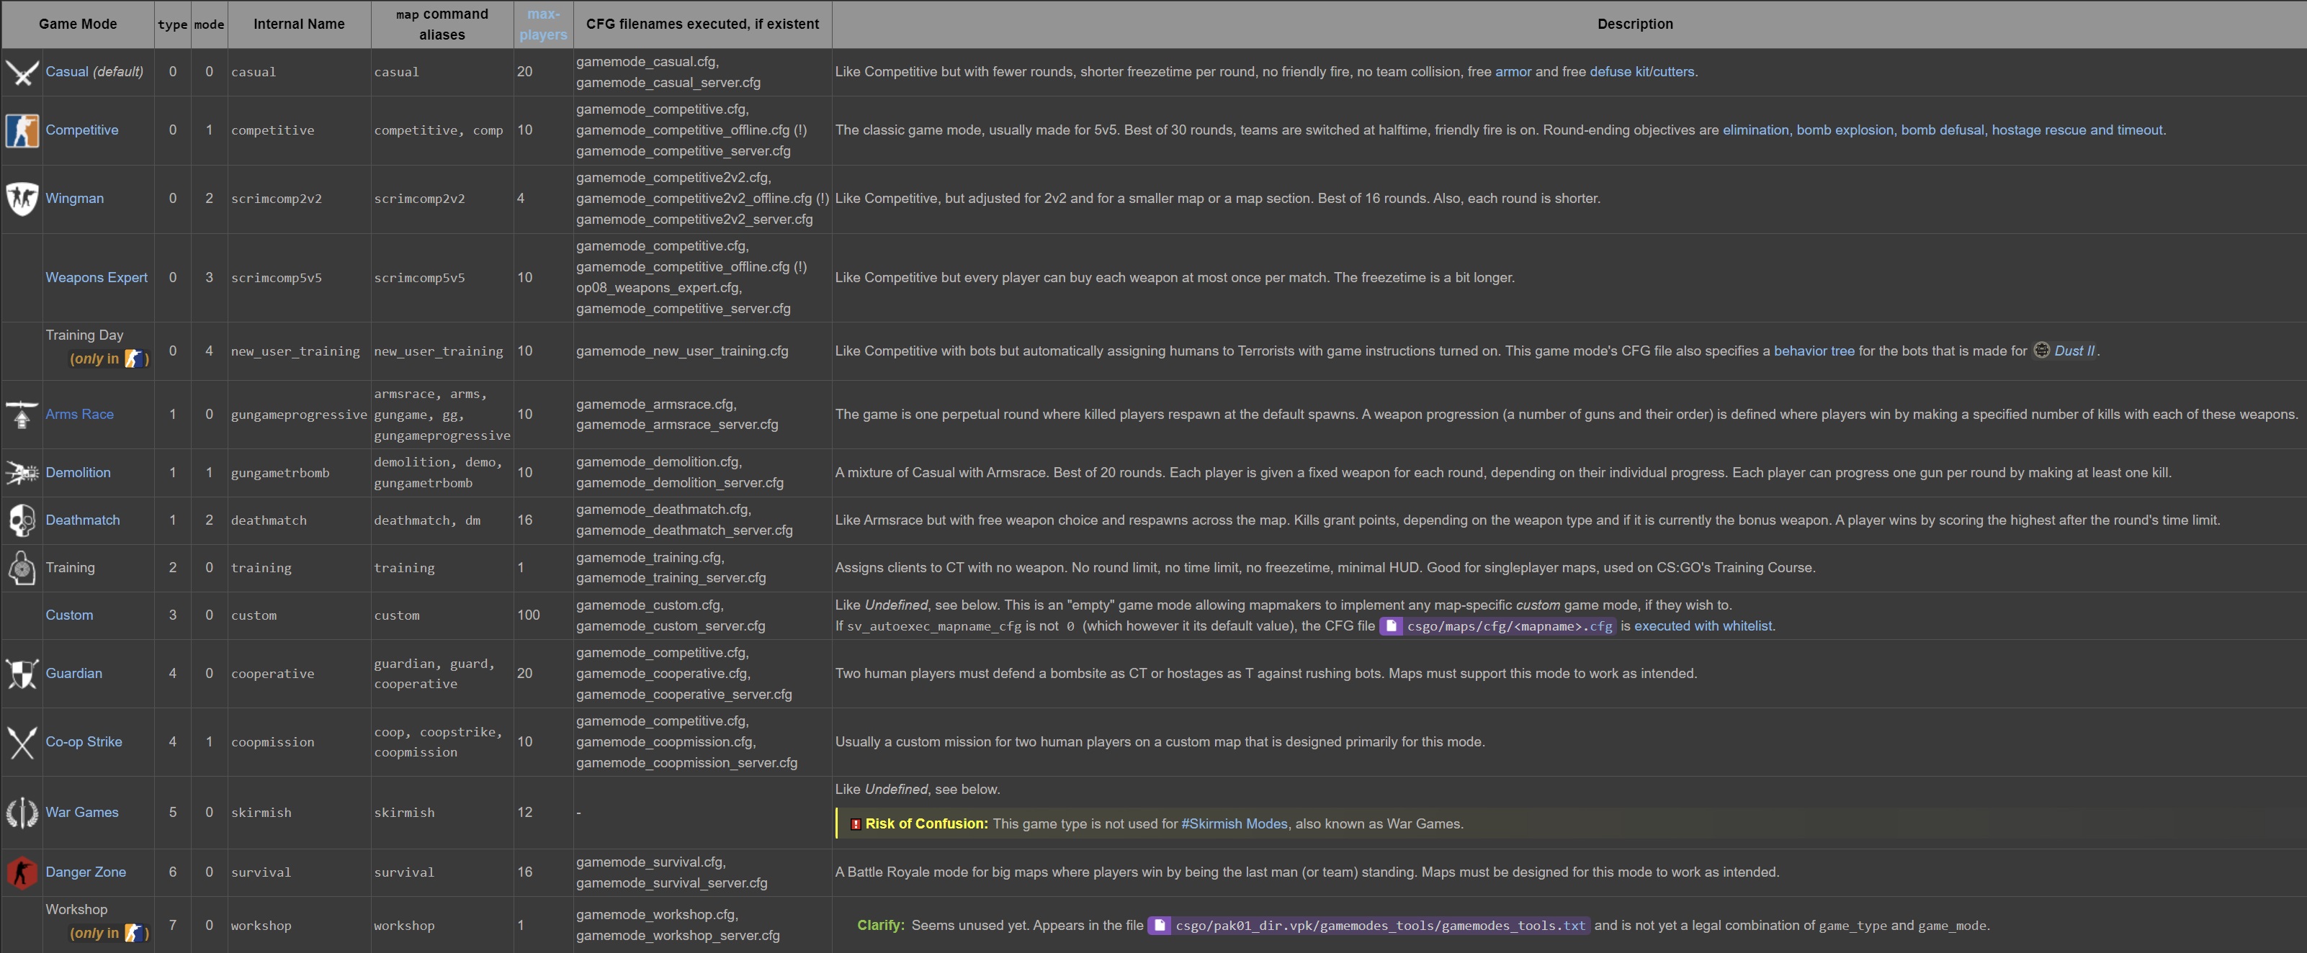Click the War Games mode icon
2307x953 pixels.
22,813
